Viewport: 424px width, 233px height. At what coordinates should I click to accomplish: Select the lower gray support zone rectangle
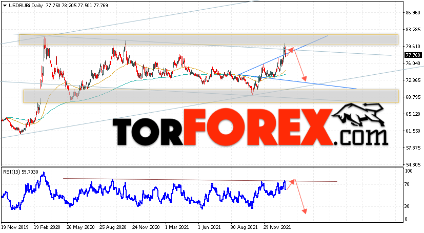tap(211, 96)
